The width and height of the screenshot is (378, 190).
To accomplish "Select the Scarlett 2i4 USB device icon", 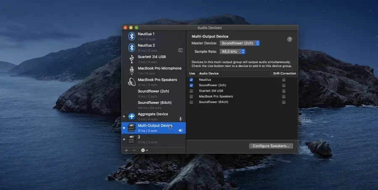I will click(x=131, y=59).
